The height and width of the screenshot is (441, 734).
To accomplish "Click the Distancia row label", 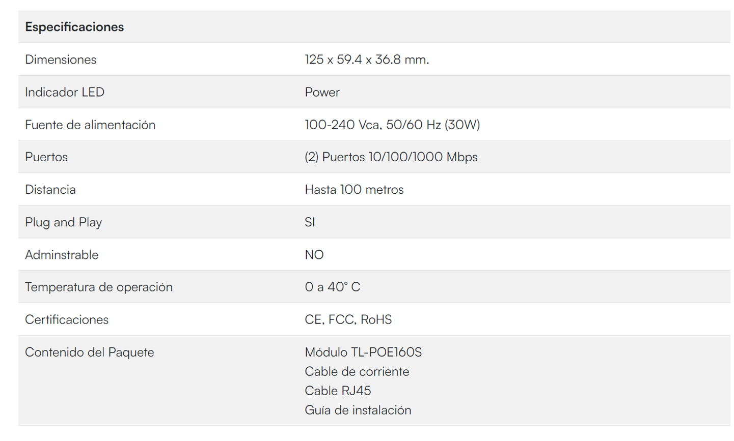I will tap(50, 189).
